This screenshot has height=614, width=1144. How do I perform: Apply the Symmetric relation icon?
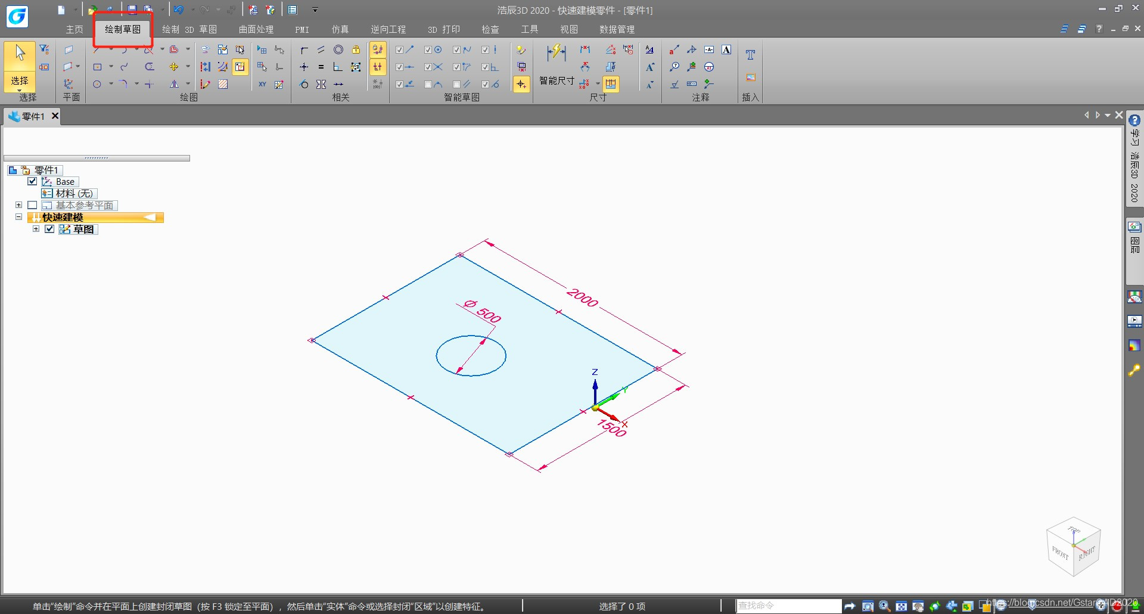click(x=321, y=84)
